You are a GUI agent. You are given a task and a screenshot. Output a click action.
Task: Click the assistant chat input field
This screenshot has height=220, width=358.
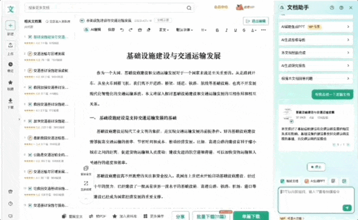(x=316, y=200)
